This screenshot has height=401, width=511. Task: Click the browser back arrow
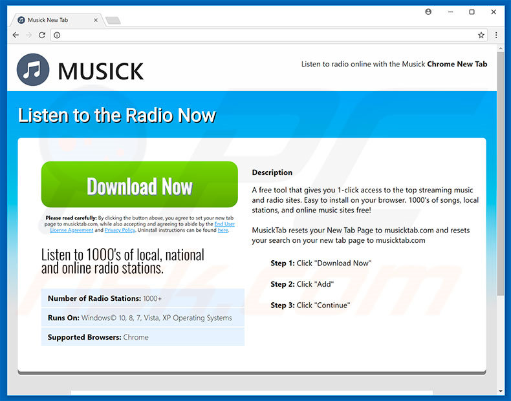pos(16,35)
